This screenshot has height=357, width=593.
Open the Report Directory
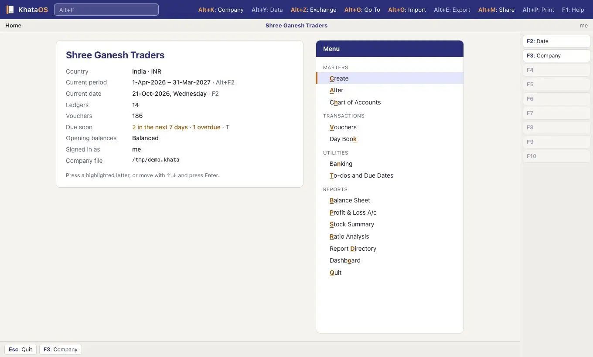point(390,249)
